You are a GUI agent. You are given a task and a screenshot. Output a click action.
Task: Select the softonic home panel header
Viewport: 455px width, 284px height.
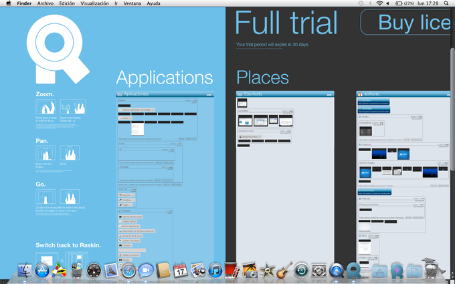pyautogui.click(x=403, y=94)
